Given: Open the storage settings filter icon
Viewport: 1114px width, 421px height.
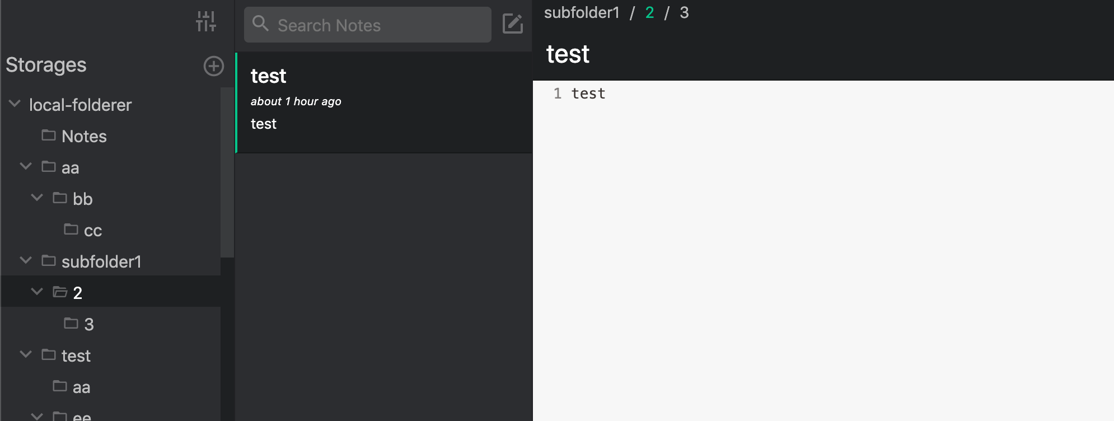Looking at the screenshot, I should coord(207,22).
